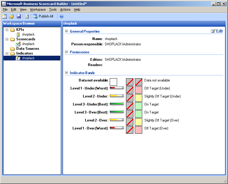This screenshot has height=184, width=228.
Task: Open the View menu
Action: pos(23,9)
